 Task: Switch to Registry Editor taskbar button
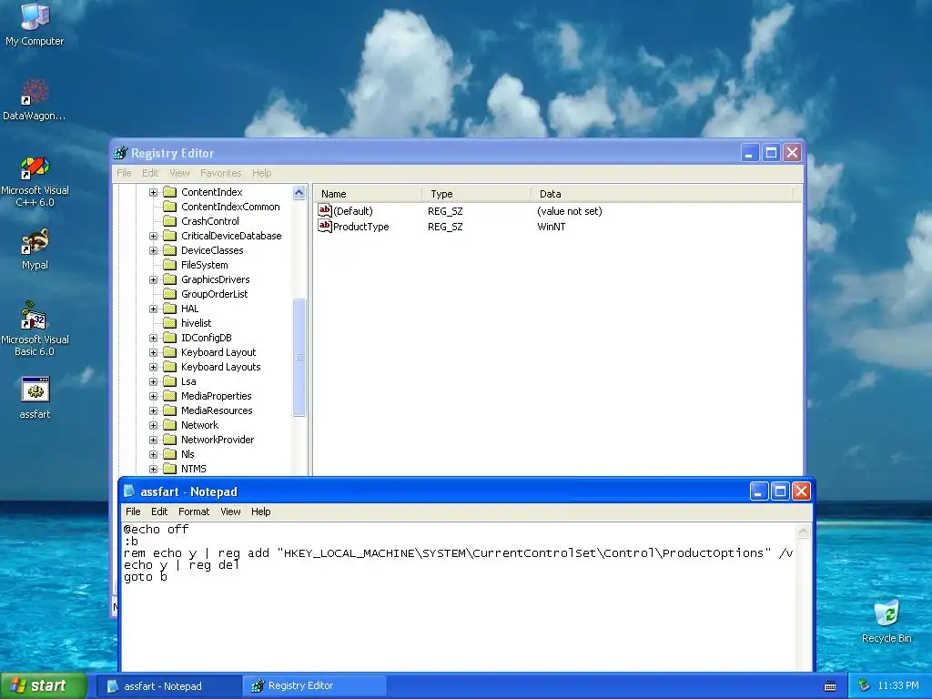(315, 686)
